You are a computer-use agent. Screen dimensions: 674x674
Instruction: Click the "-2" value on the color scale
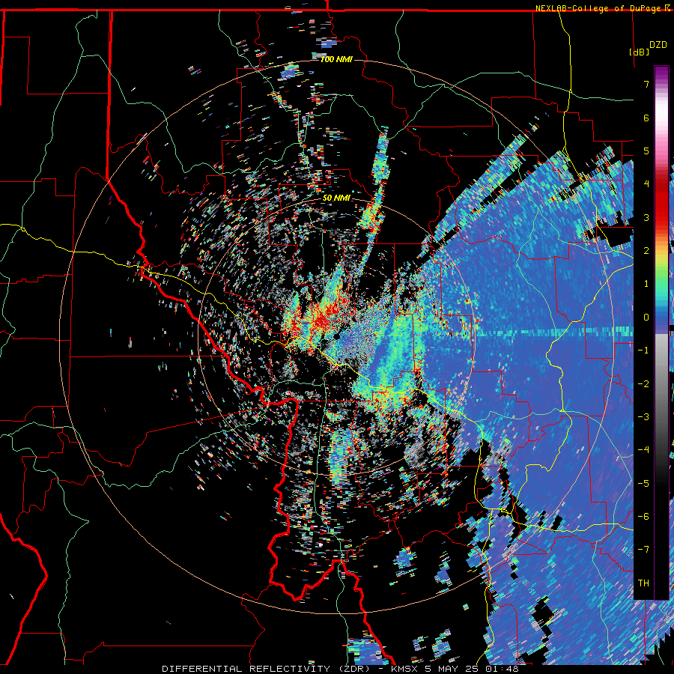[x=643, y=383]
